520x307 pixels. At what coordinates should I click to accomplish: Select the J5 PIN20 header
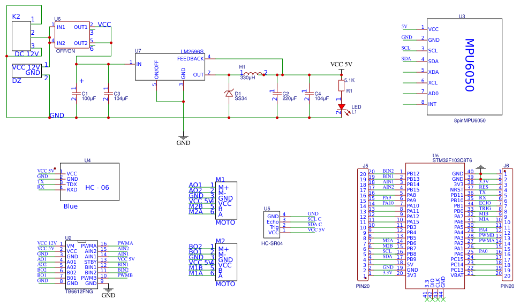(x=364, y=225)
